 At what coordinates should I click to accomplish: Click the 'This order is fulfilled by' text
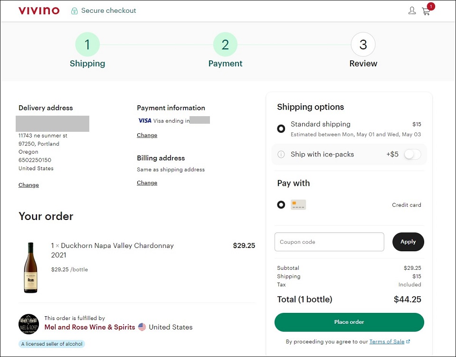pyautogui.click(x=75, y=318)
